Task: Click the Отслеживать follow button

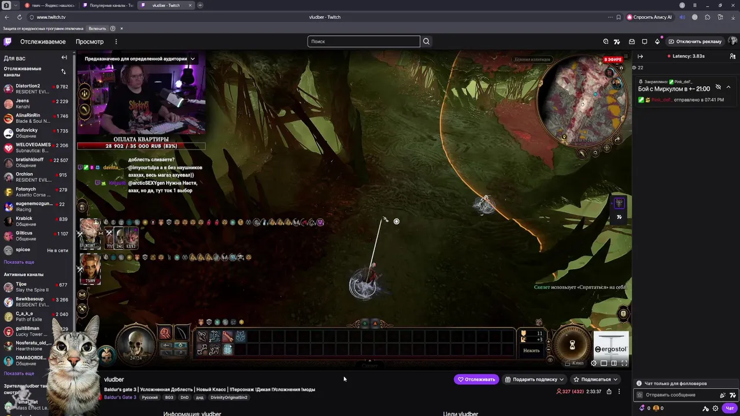Action: 476,380
